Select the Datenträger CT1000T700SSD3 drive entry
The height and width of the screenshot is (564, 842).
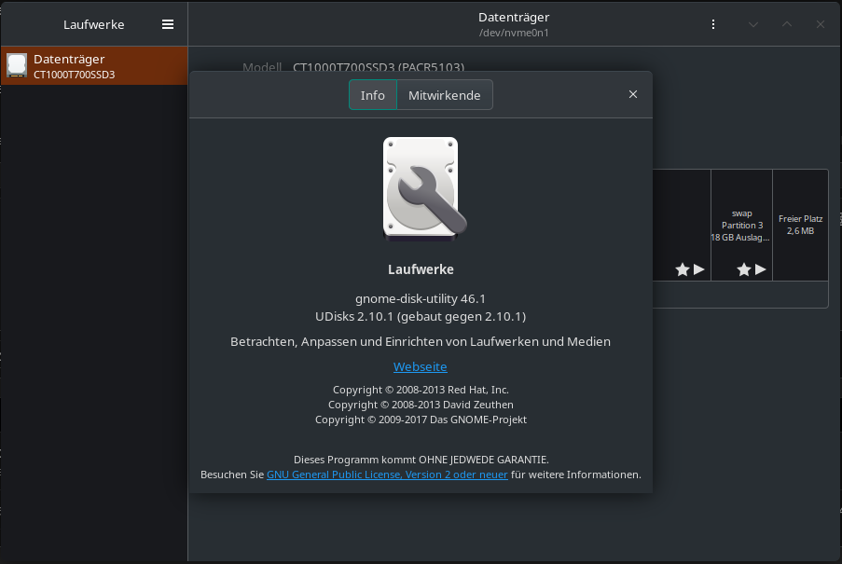[94, 65]
